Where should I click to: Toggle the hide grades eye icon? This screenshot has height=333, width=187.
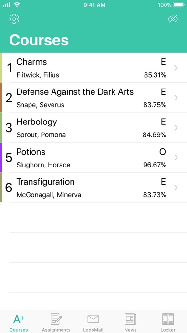pos(173,19)
